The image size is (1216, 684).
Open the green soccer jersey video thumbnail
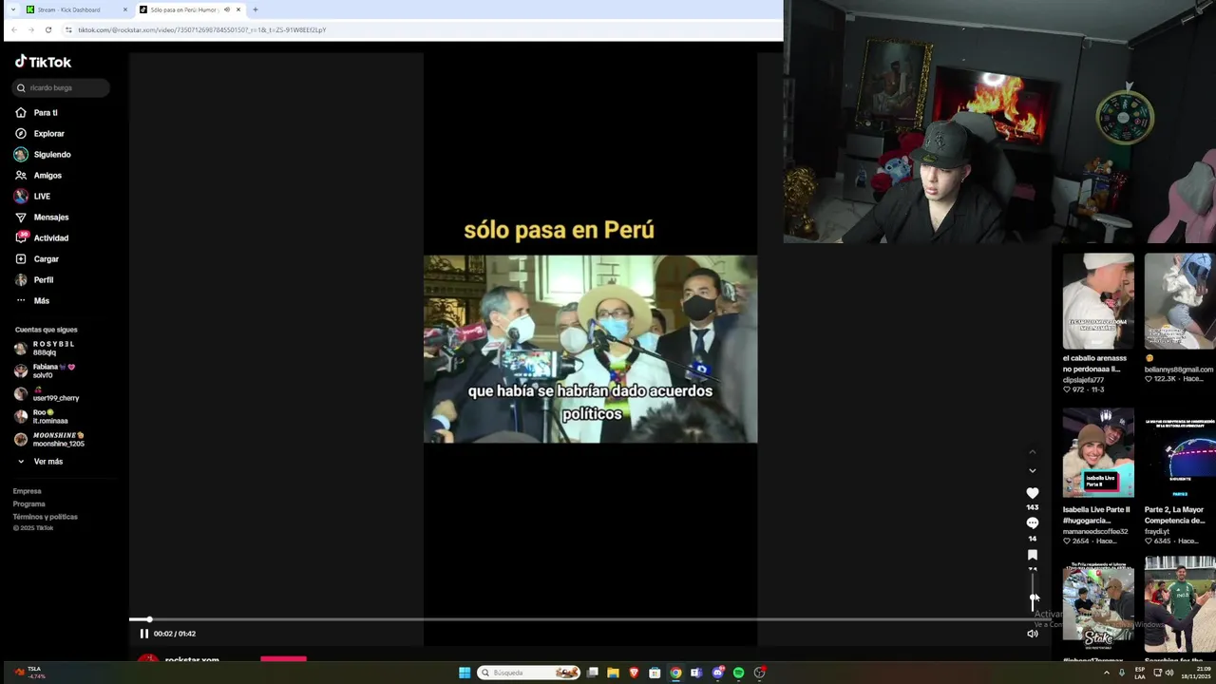(x=1180, y=605)
